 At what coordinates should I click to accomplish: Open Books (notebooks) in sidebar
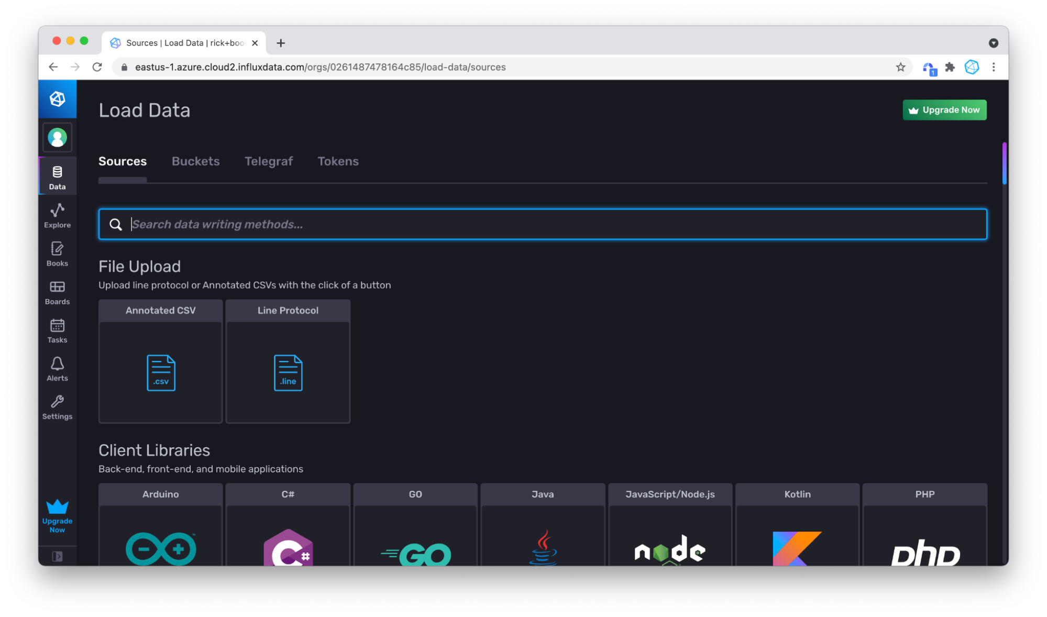coord(57,254)
